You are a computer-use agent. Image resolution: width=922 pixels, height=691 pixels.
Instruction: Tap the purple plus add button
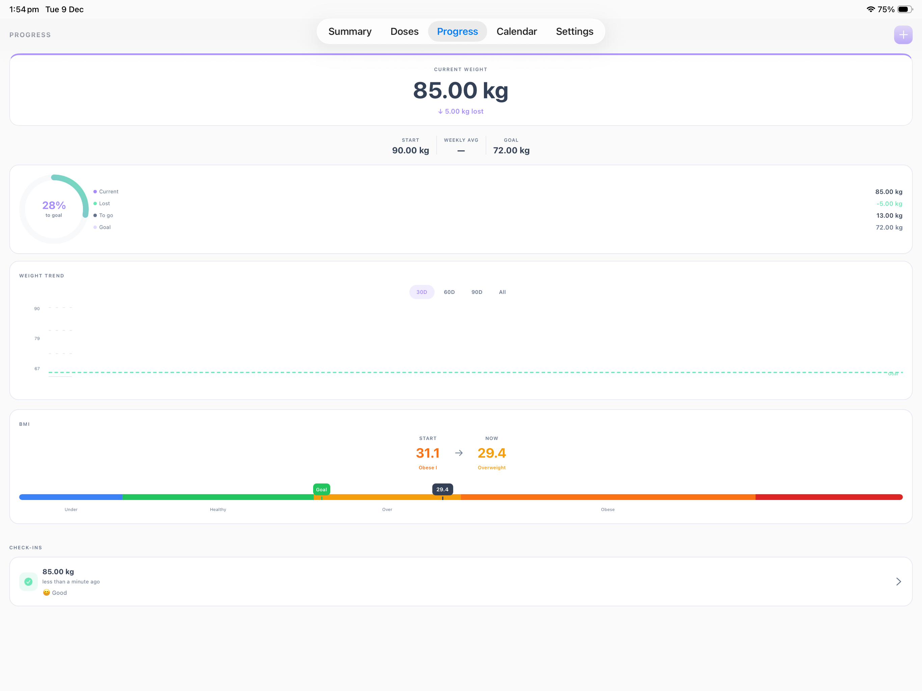click(903, 35)
